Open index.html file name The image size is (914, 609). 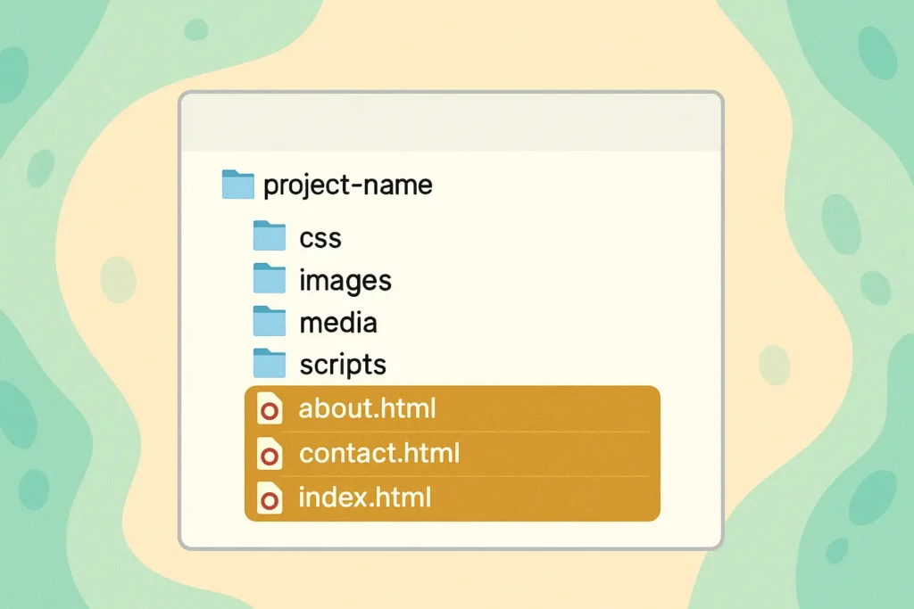click(x=365, y=498)
